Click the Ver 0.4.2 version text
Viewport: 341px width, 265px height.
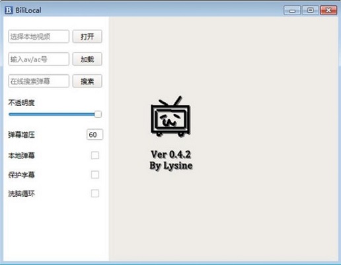(x=170, y=154)
